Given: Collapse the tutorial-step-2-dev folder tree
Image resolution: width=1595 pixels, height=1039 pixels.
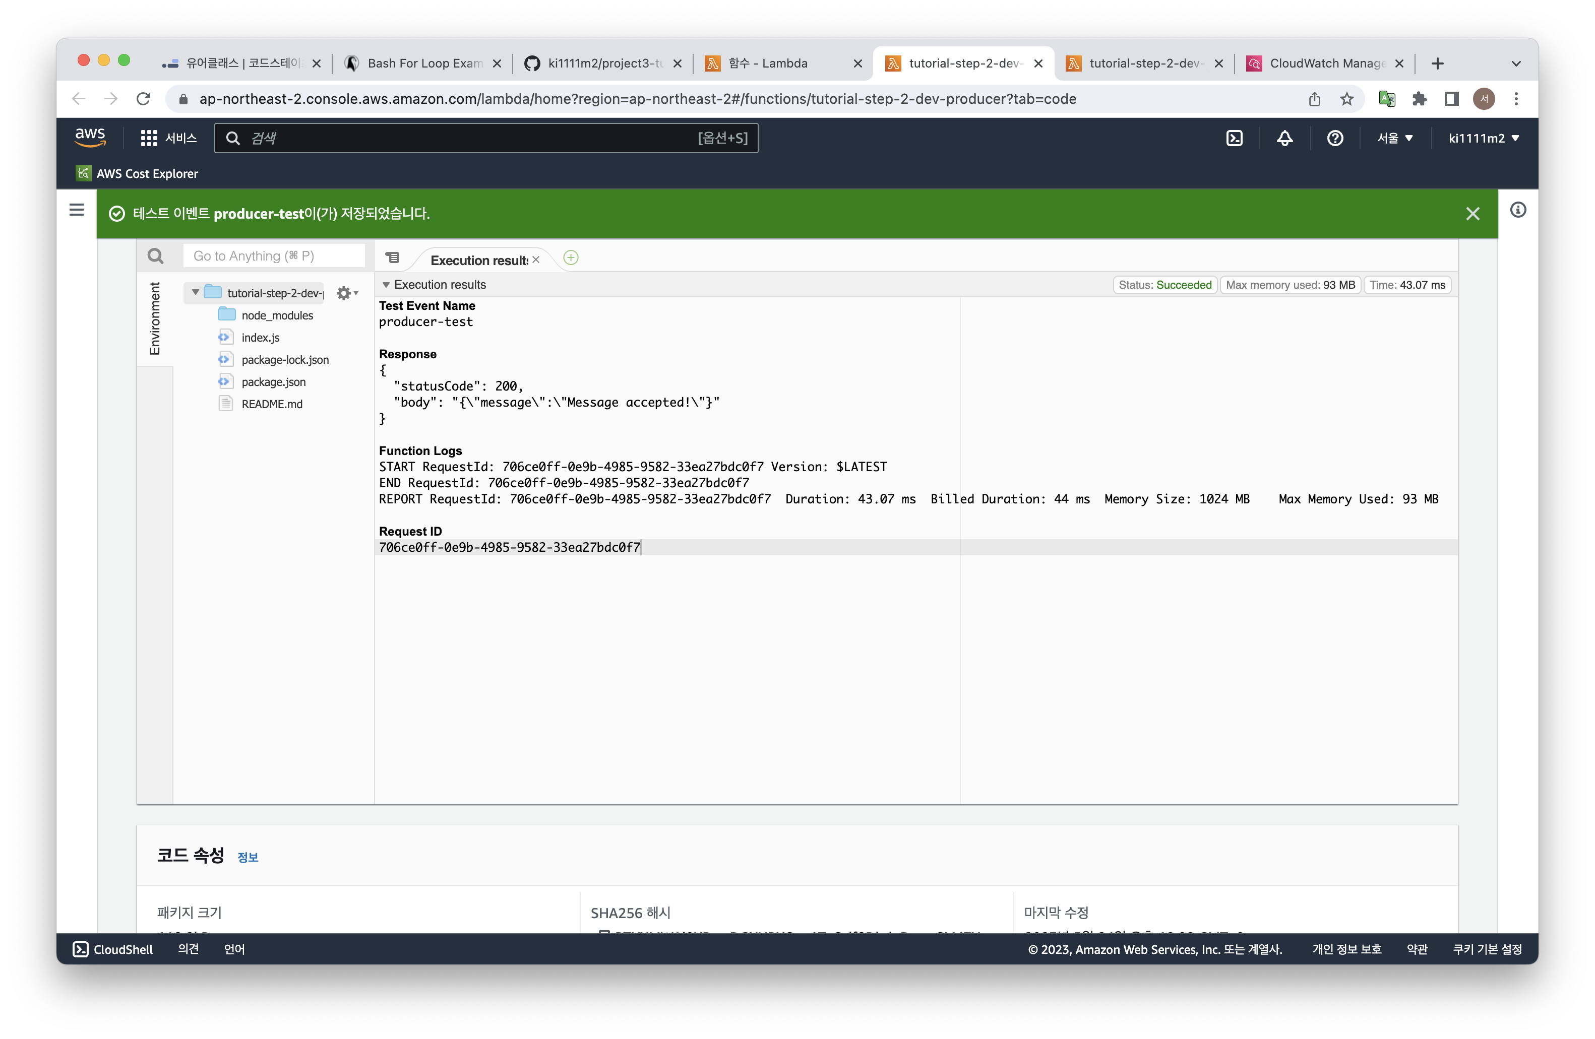Looking at the screenshot, I should tap(195, 293).
